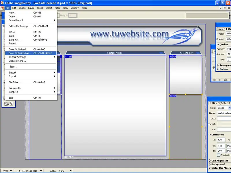Click slice 13 badge icon under Afiliacion

175,57
